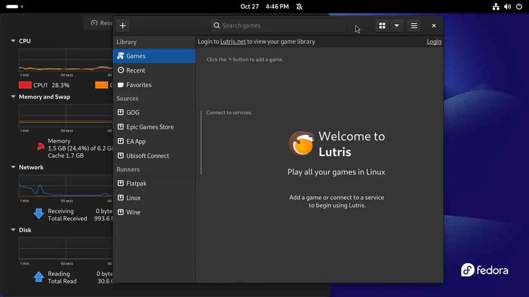Close the Lutris window
The image size is (529, 297).
(x=434, y=26)
